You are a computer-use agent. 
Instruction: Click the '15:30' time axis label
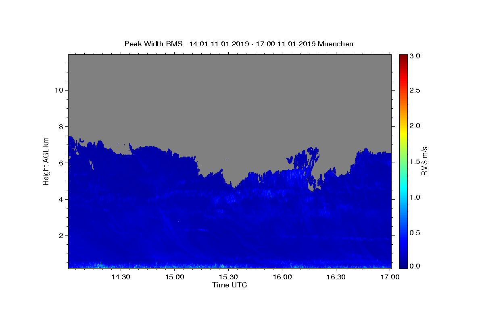[228, 277]
